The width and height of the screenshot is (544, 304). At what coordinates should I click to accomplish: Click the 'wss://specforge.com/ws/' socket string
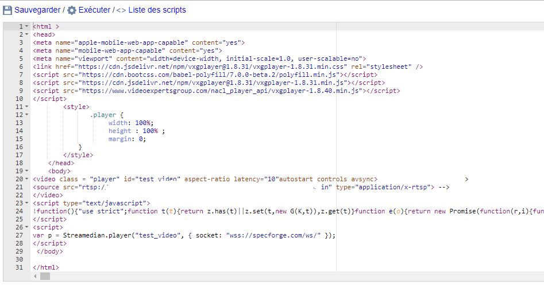273,235
